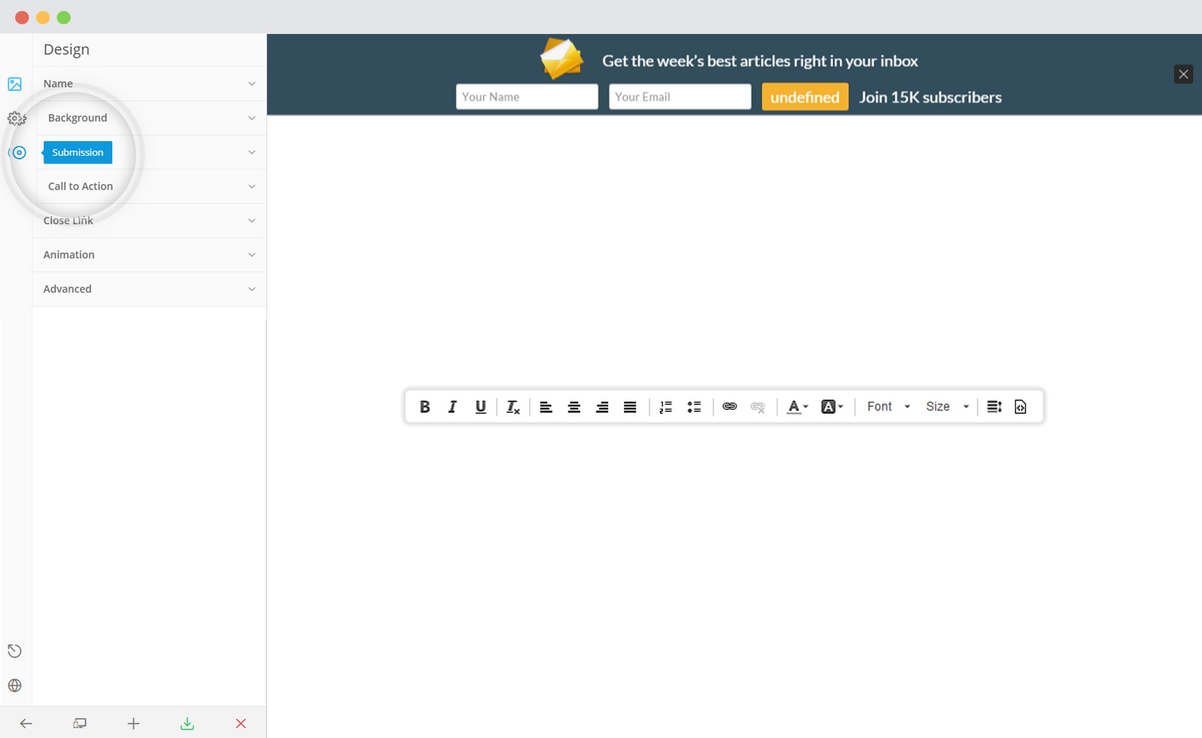Save with green download icon
1202x738 pixels.
(x=187, y=723)
